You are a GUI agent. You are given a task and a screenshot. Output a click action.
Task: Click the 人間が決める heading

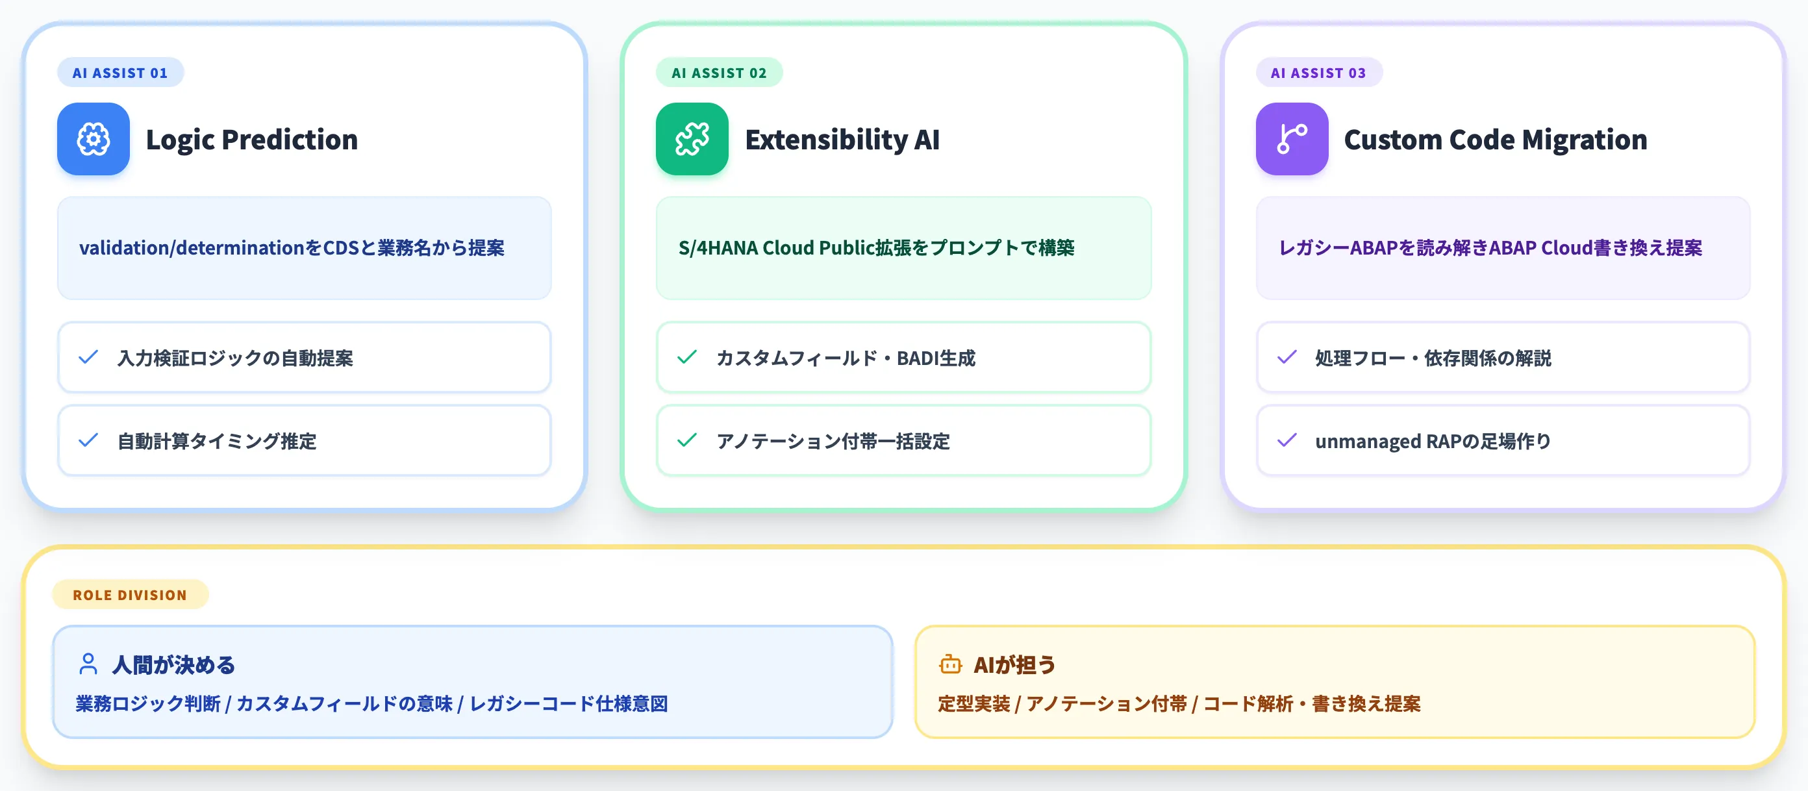coord(173,664)
